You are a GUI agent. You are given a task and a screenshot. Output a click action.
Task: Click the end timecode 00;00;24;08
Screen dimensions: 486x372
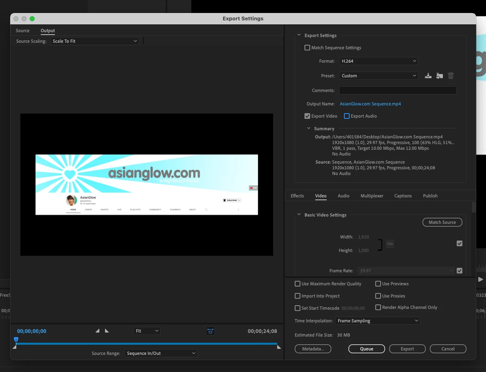click(x=262, y=331)
